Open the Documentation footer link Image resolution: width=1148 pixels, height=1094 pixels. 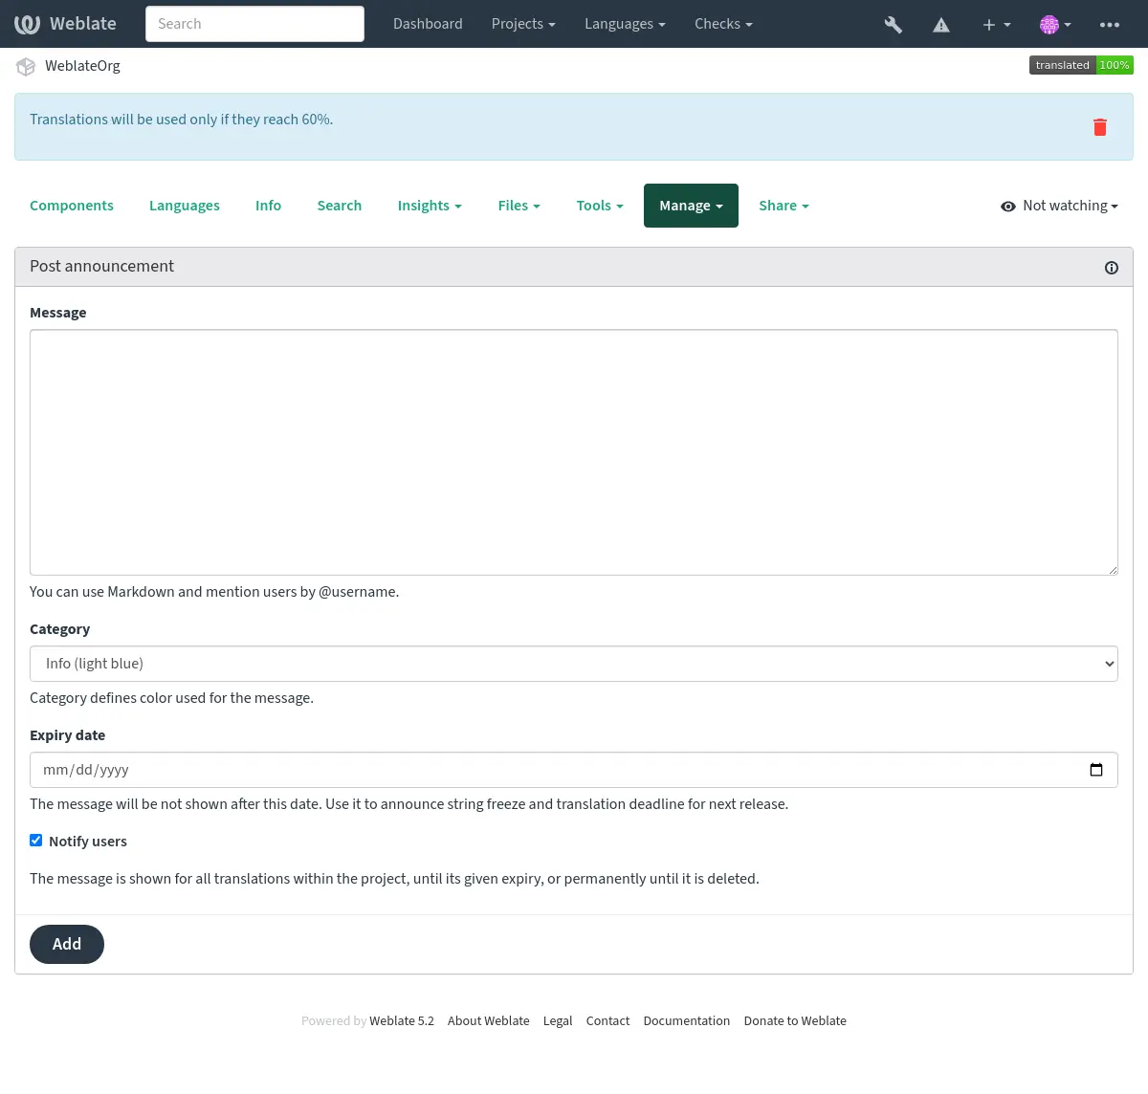[686, 1021]
